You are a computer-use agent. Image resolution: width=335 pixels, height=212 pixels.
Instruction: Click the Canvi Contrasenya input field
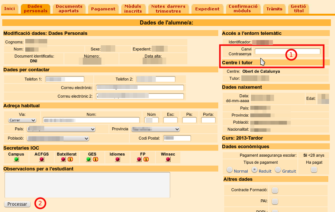click(x=287, y=51)
